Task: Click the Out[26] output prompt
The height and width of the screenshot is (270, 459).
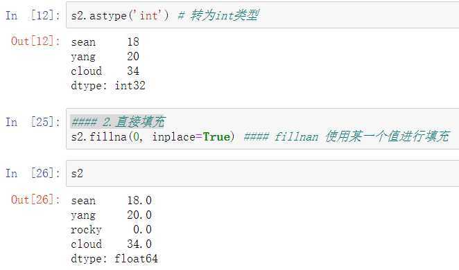Action: [x=35, y=200]
